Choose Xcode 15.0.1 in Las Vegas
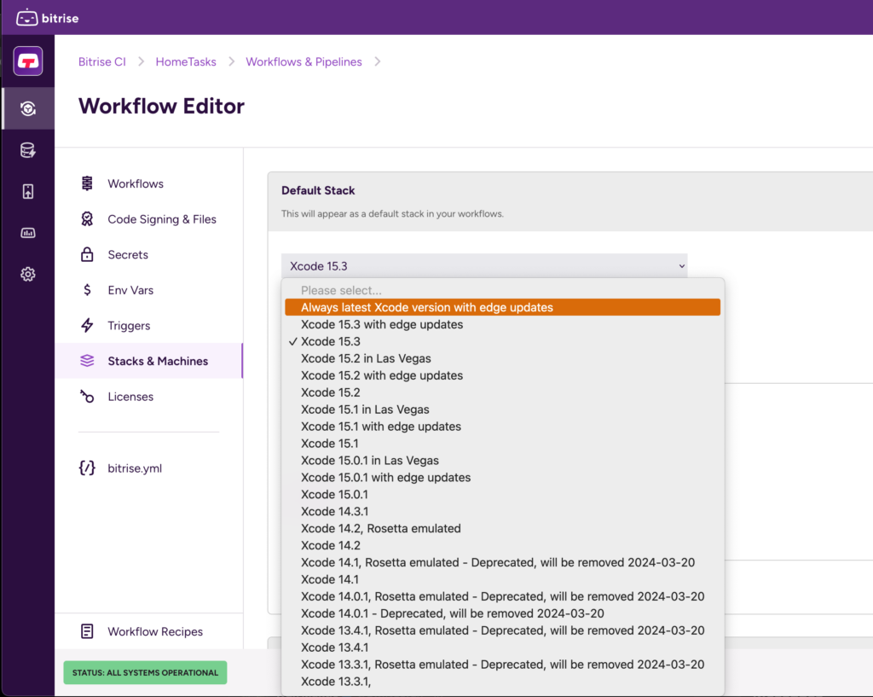Image resolution: width=873 pixels, height=697 pixels. click(x=502, y=460)
